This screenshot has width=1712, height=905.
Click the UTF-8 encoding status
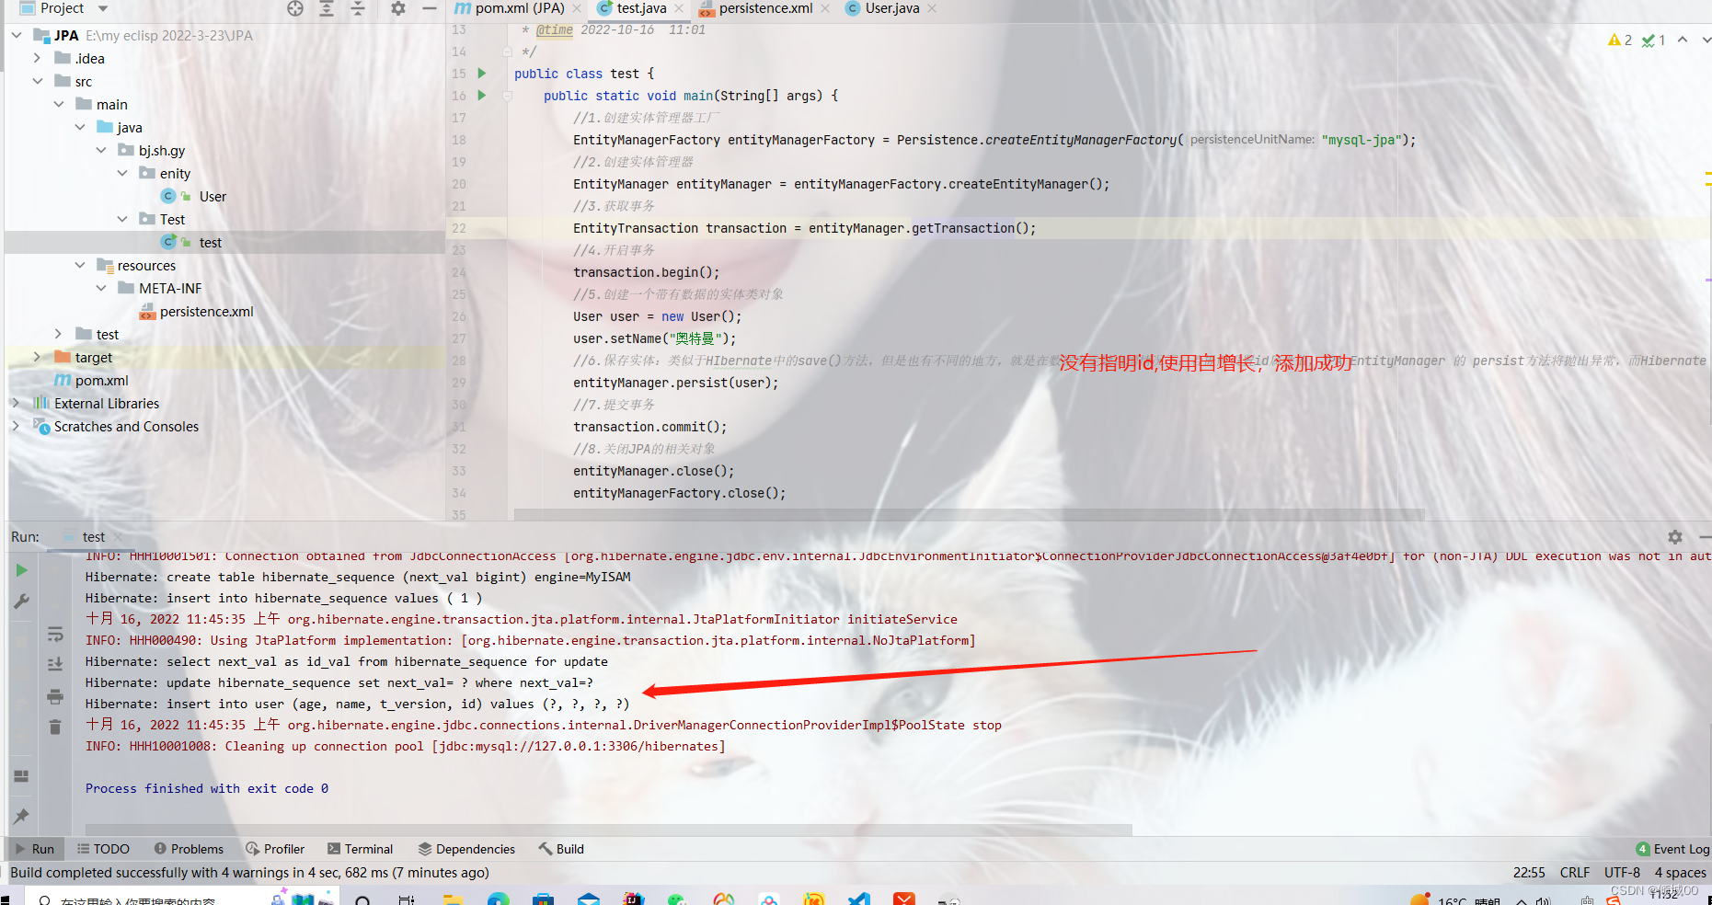[1623, 873]
